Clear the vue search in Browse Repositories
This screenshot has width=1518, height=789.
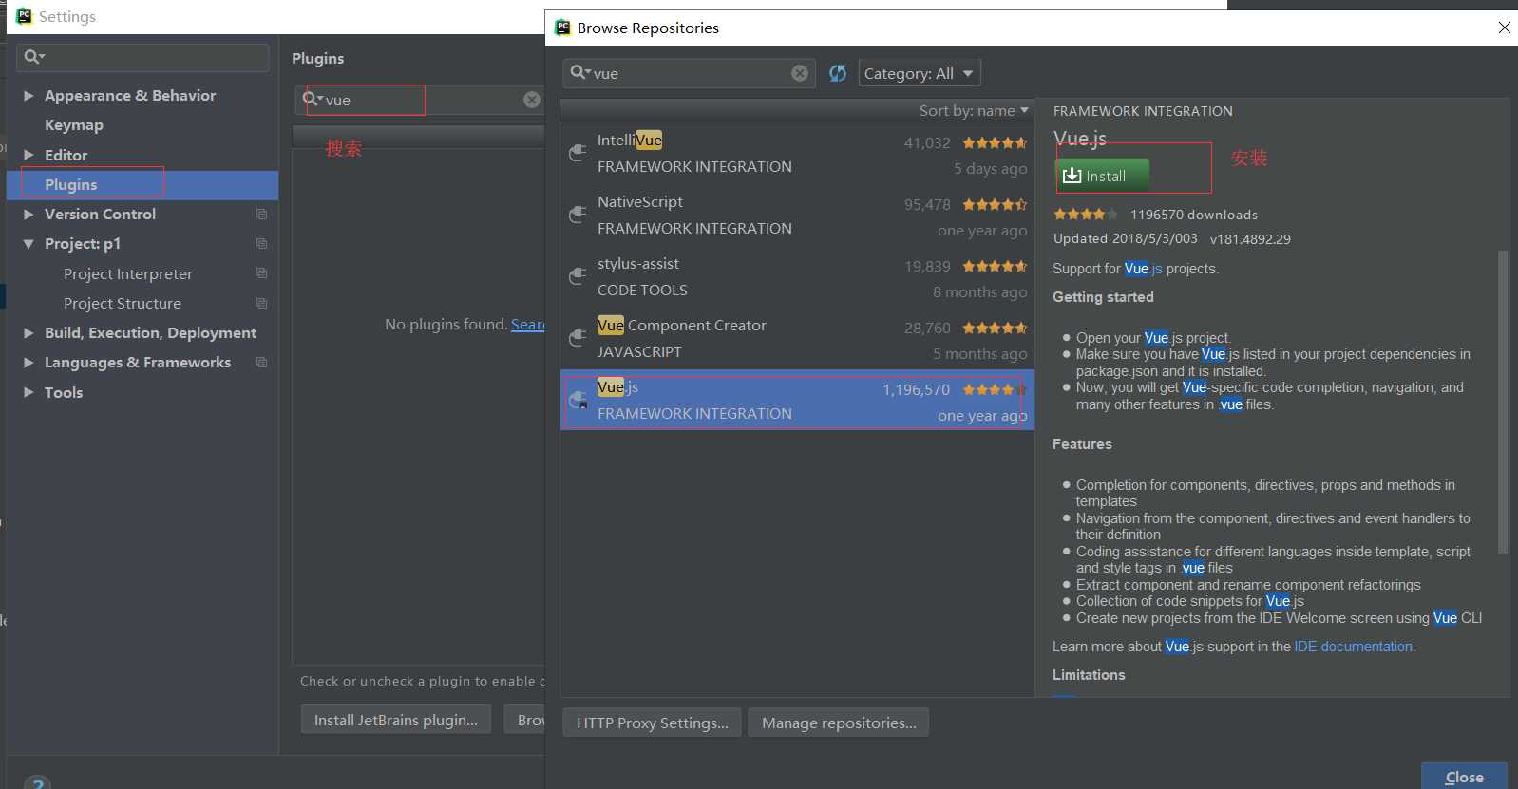(800, 73)
